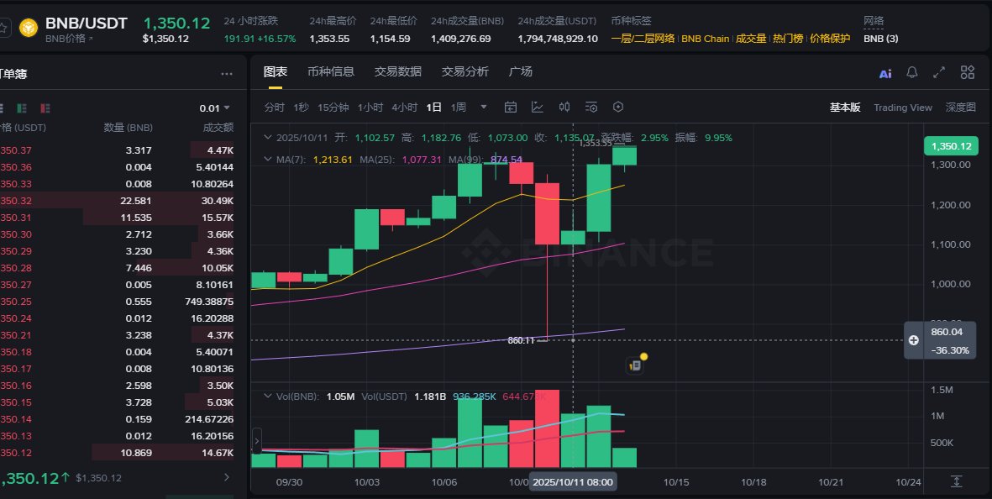
Task: Click the BNB coin logo icon
Action: 29,28
